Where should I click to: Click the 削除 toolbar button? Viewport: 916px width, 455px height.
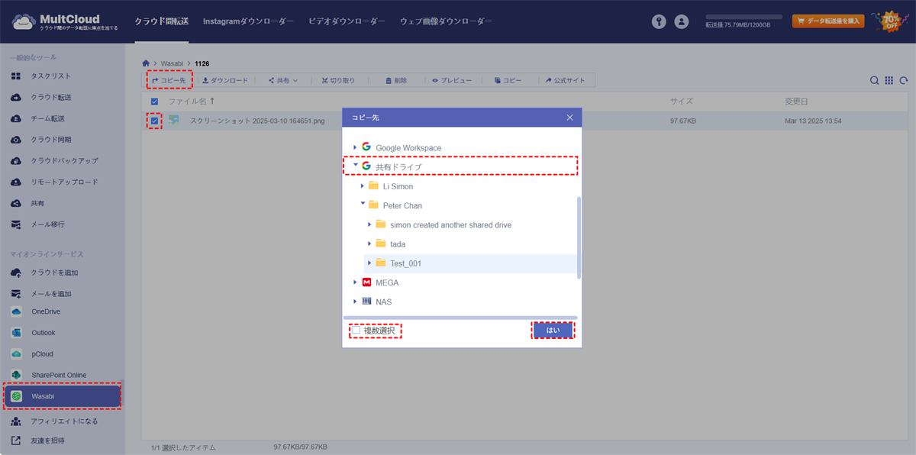396,80
